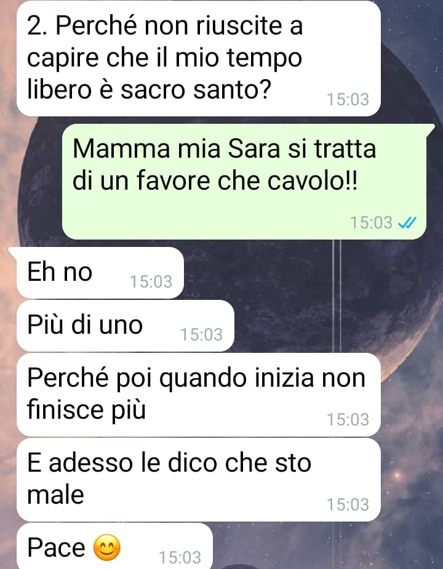Tap timestamp of the 'Pace' message
The height and width of the screenshot is (569, 443).
pyautogui.click(x=180, y=557)
